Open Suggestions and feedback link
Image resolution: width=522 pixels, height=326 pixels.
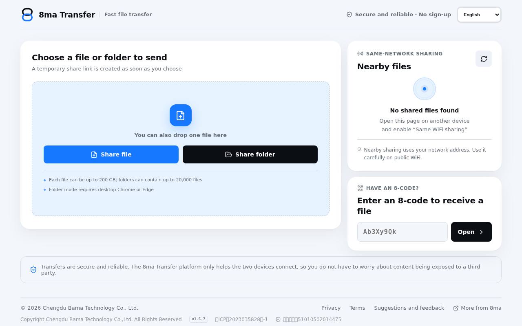click(x=409, y=308)
